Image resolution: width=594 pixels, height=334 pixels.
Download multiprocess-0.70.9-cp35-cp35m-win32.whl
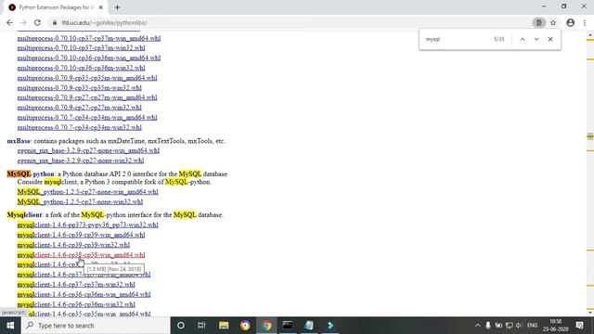[80, 88]
